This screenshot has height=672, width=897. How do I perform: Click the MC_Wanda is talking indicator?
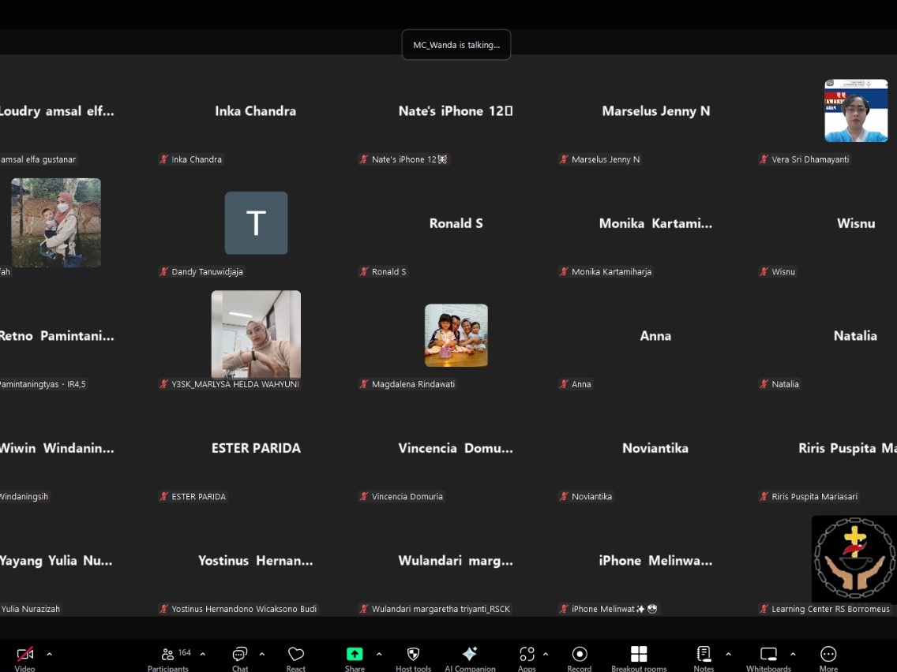[456, 45]
